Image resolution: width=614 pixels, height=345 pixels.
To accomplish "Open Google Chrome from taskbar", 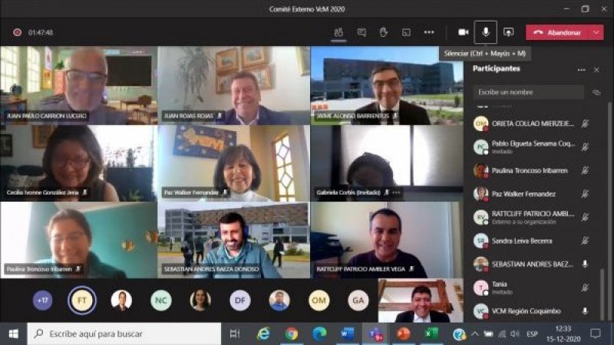I will 292,333.
